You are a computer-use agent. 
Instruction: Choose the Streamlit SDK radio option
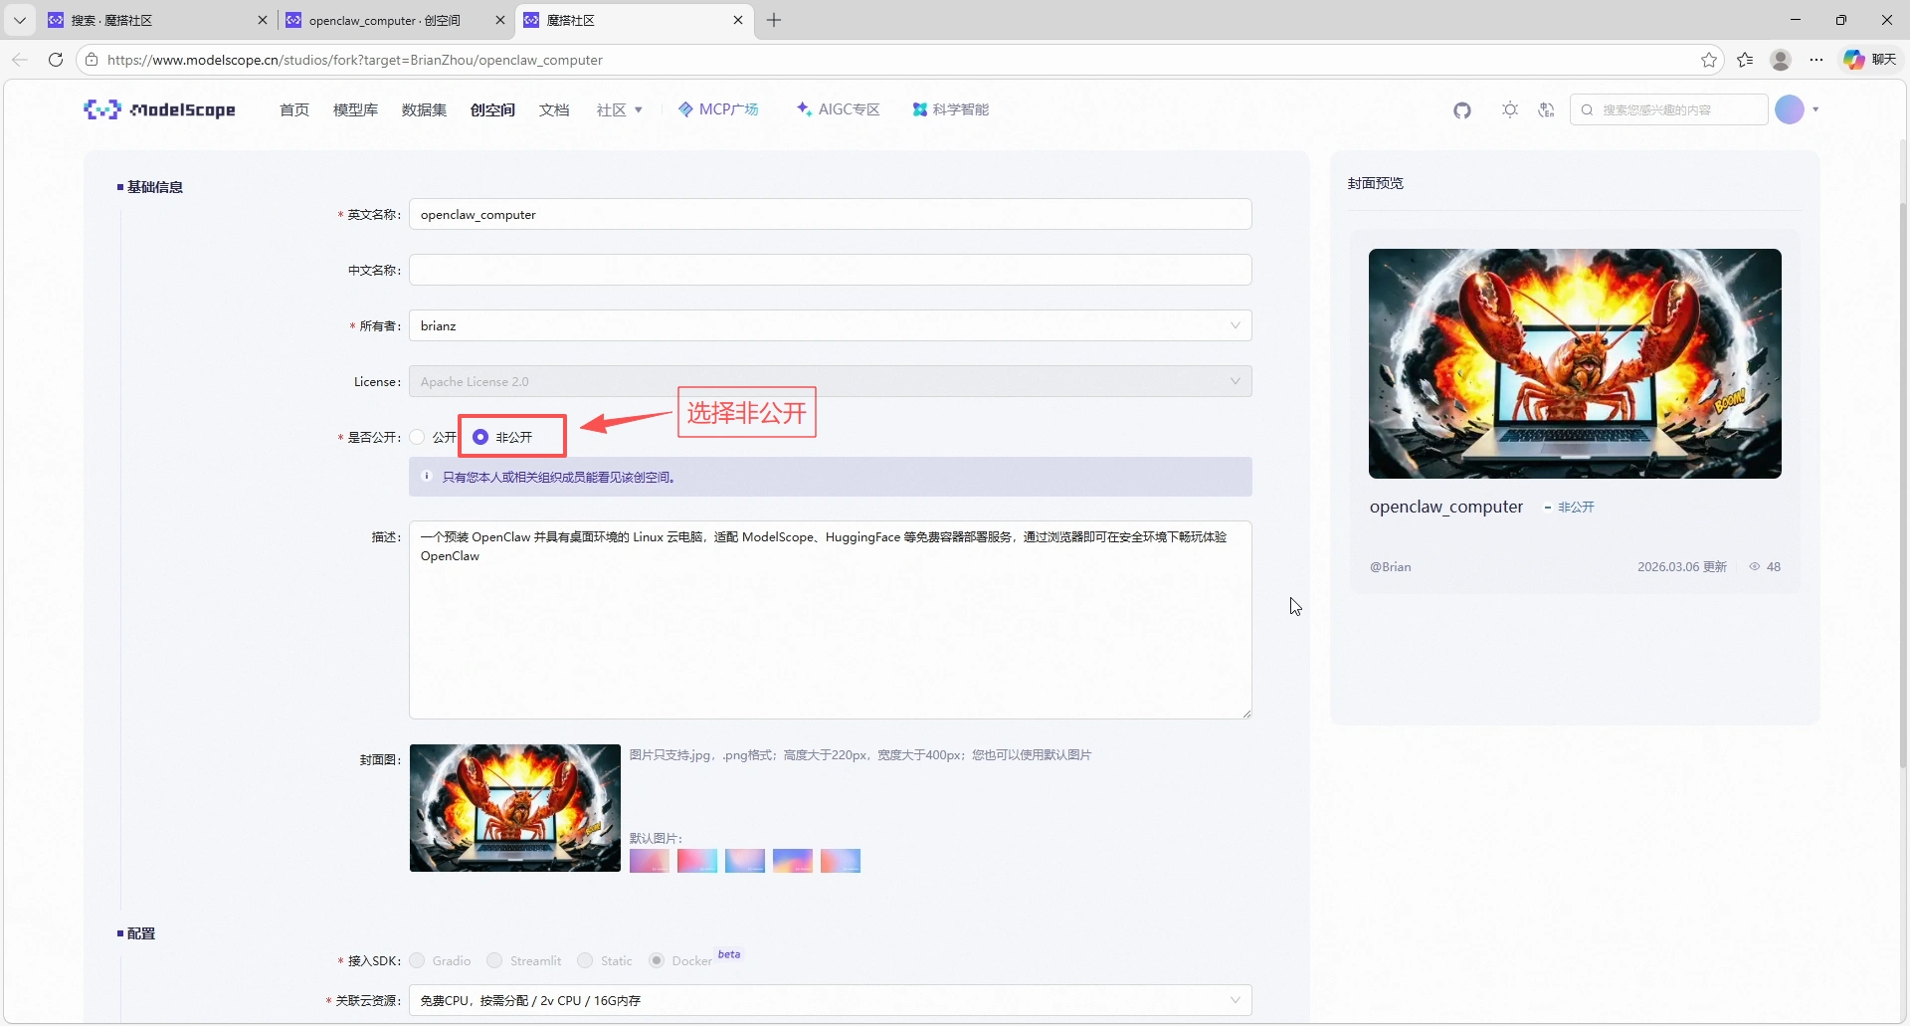[494, 960]
